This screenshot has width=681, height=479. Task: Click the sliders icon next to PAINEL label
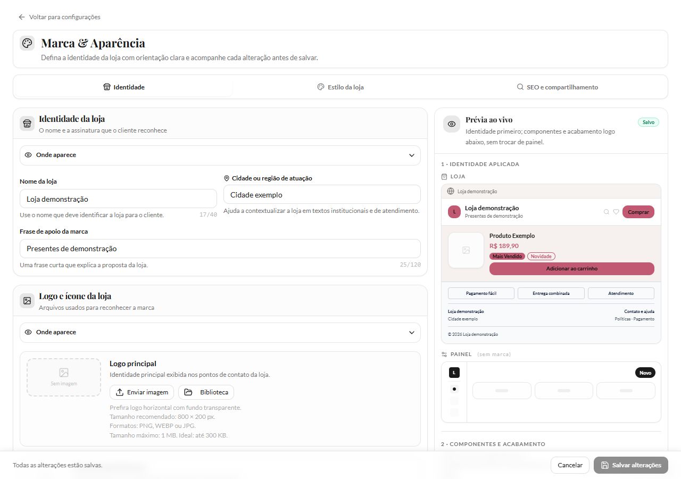444,354
